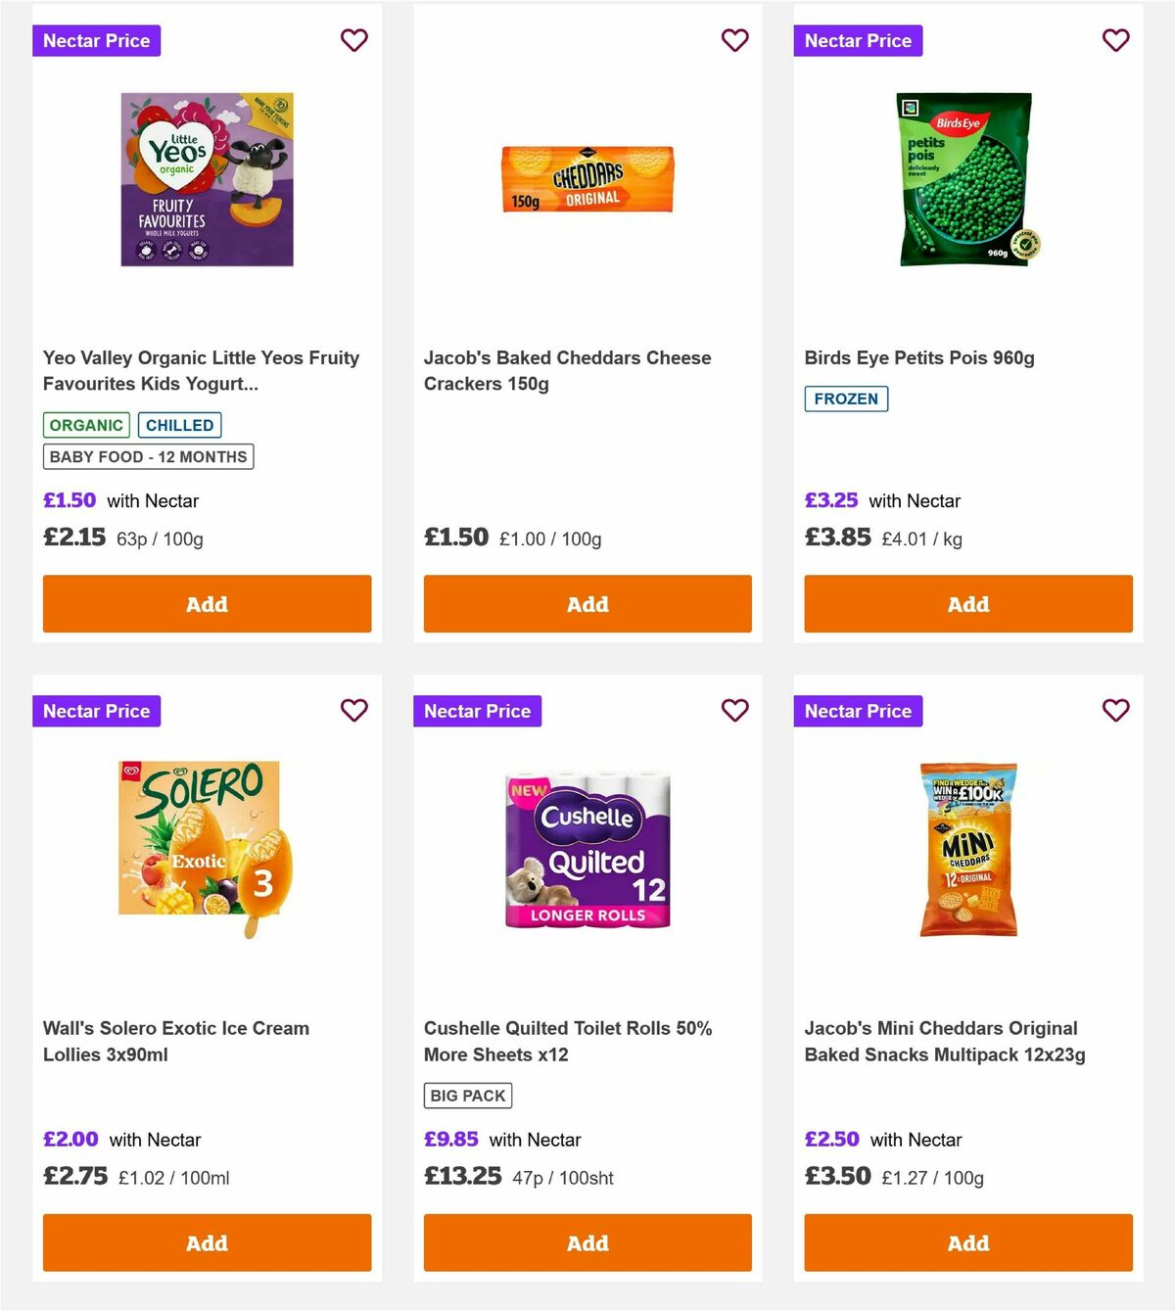This screenshot has width=1175, height=1311.
Task: Click the heart icon on Jacob's Cheddars Crackers
Action: 734,40
